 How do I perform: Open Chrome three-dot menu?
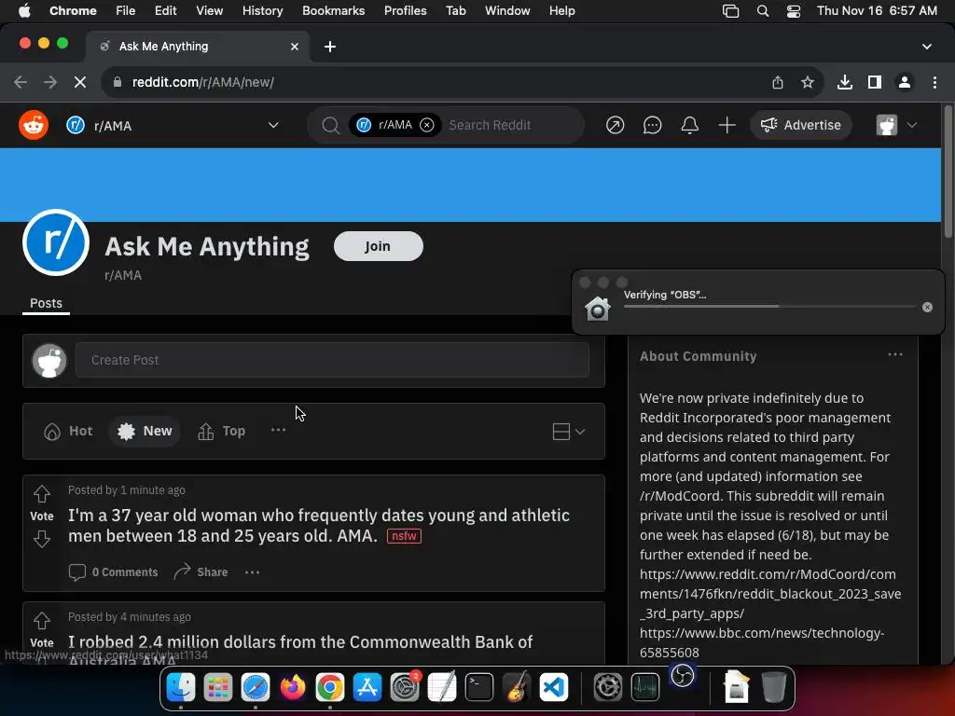click(x=934, y=82)
